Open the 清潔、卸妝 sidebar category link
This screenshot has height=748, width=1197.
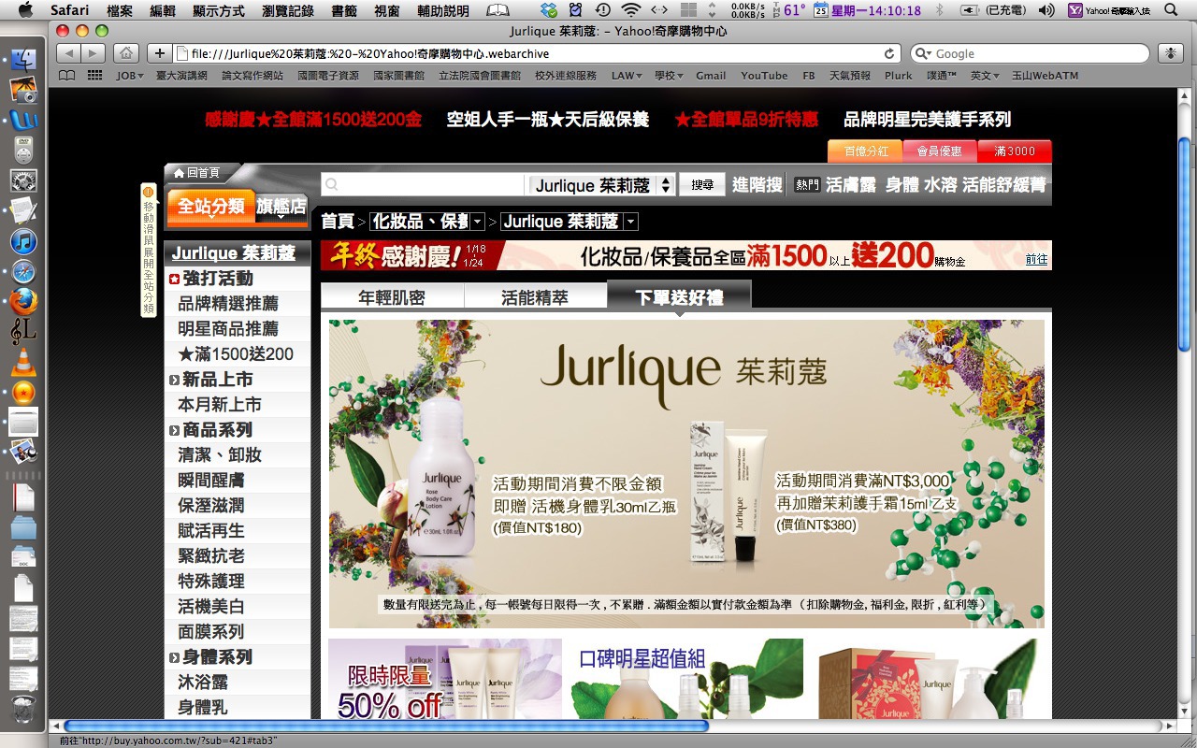pyautogui.click(x=220, y=455)
